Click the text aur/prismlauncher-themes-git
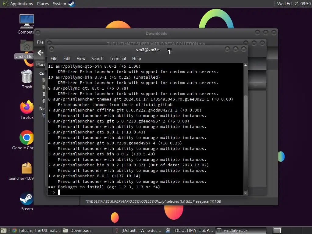The width and height of the screenshot is (312, 234). pos(87,99)
